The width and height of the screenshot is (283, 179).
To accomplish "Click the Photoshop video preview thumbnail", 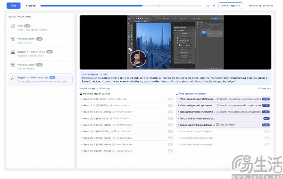I will pos(175,43).
